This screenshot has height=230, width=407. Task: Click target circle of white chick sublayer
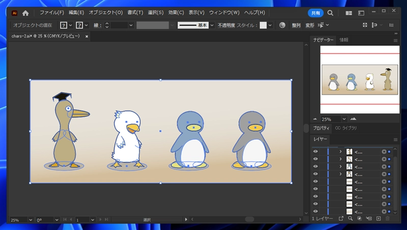click(384, 160)
